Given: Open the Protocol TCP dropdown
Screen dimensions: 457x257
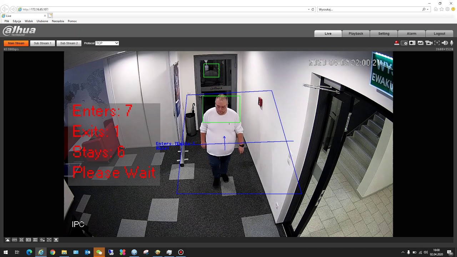Looking at the screenshot, I should [107, 43].
